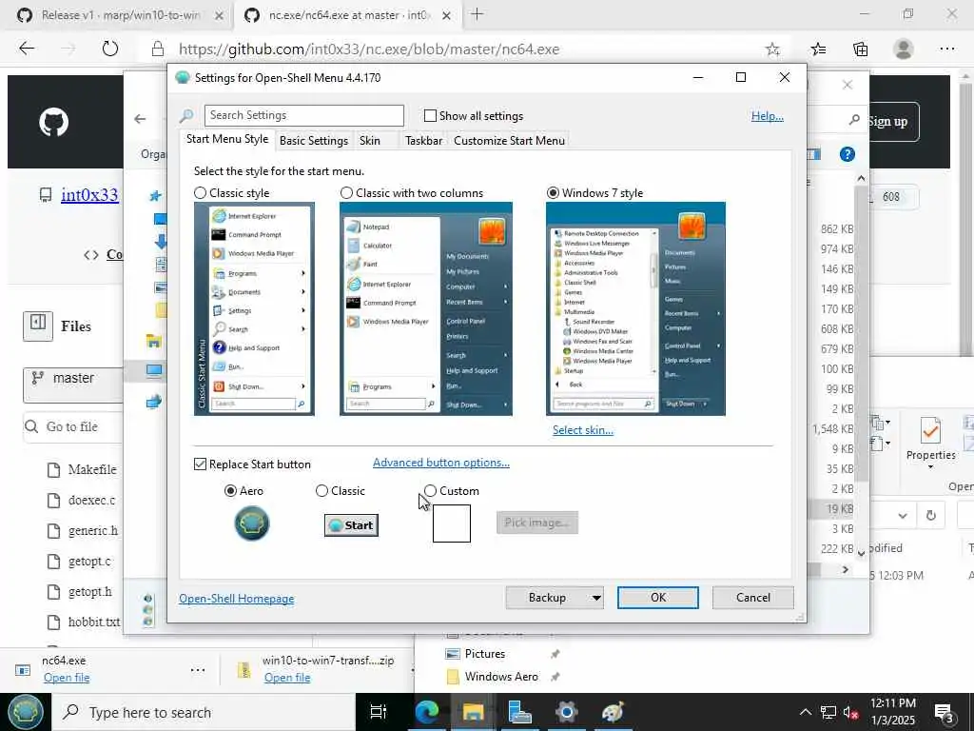Open getopt.c in GitHub file list
974x731 pixels.
point(89,562)
